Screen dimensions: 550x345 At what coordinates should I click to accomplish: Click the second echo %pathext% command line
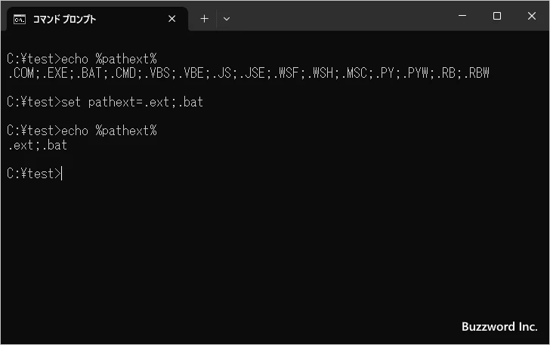click(82, 131)
